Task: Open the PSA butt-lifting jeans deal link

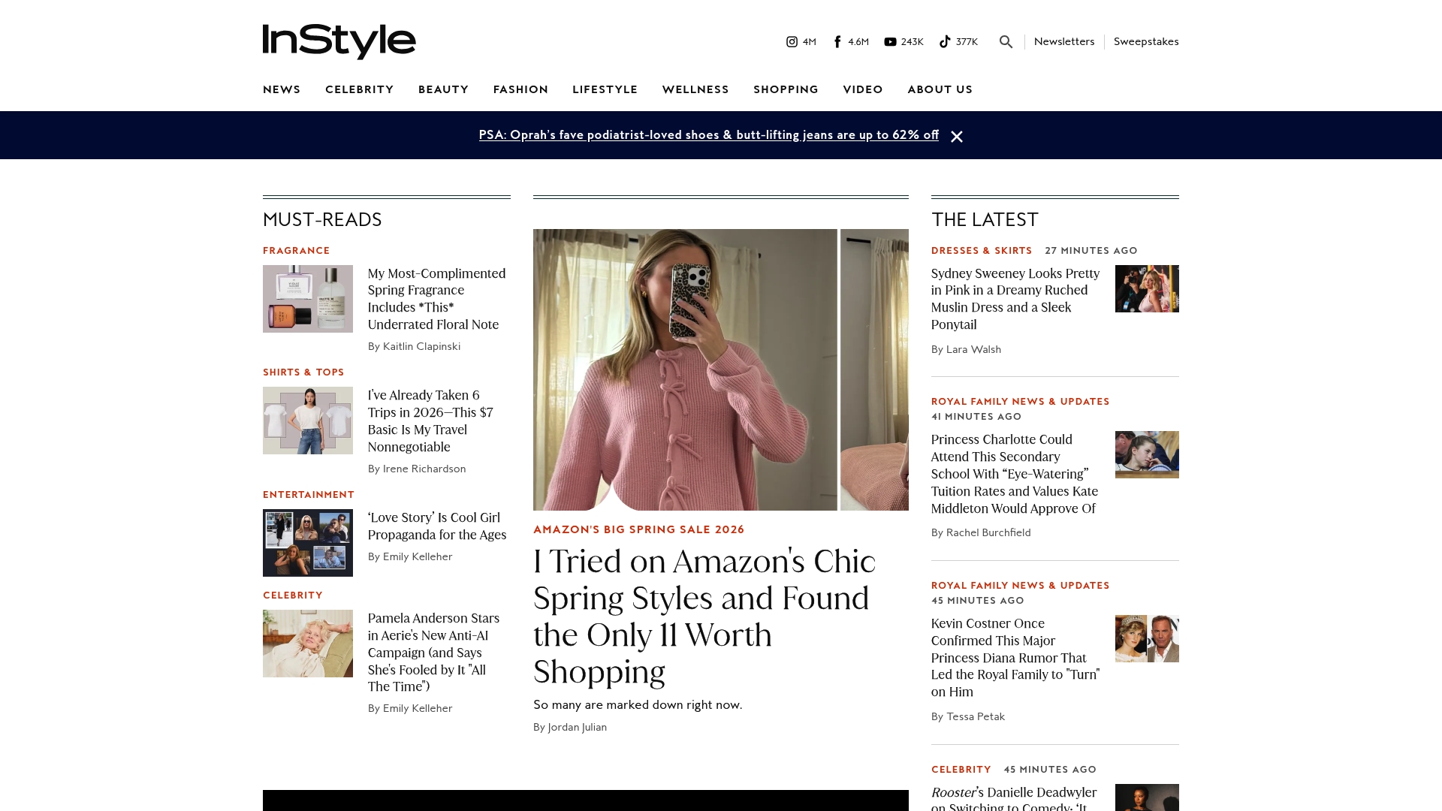Action: [x=708, y=135]
